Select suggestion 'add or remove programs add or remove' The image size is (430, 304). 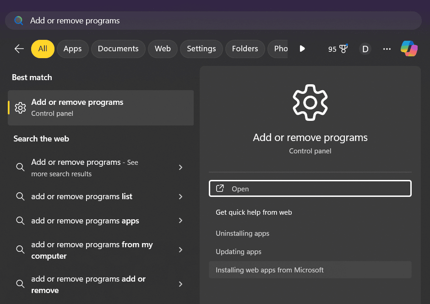click(x=101, y=284)
